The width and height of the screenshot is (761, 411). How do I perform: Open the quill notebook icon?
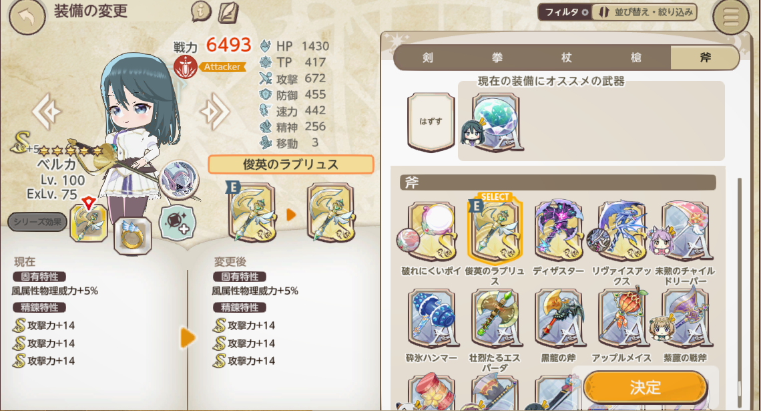tap(228, 11)
